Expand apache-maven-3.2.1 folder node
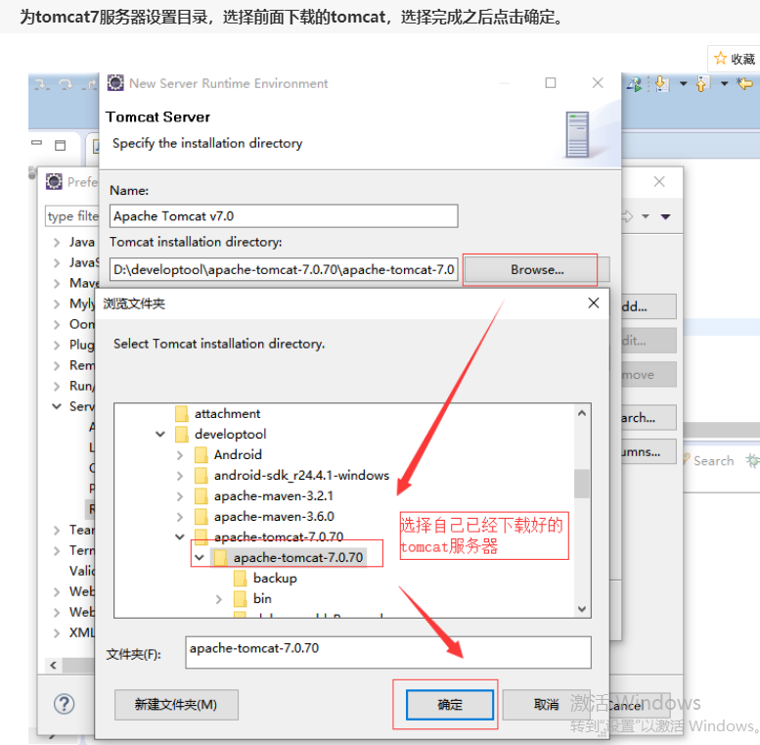 click(x=180, y=496)
